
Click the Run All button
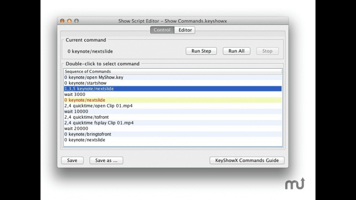pyautogui.click(x=237, y=51)
